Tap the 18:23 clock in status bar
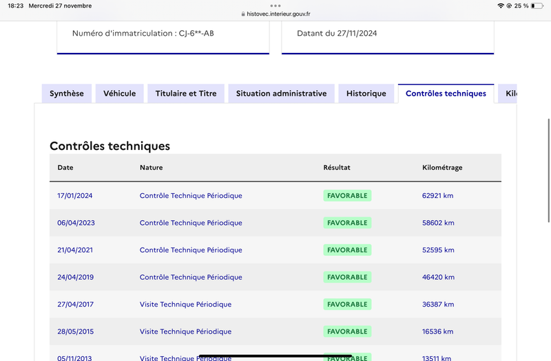 tap(15, 6)
